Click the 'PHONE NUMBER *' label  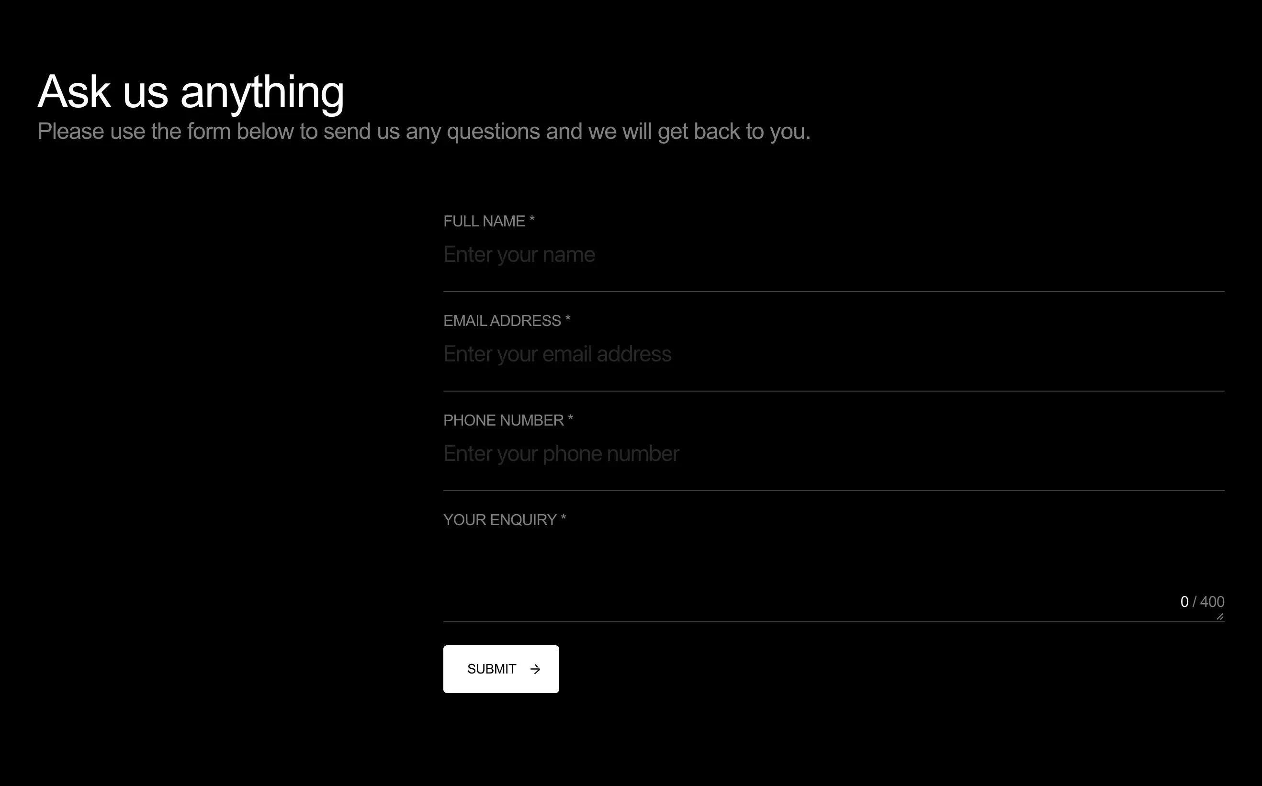pos(508,421)
